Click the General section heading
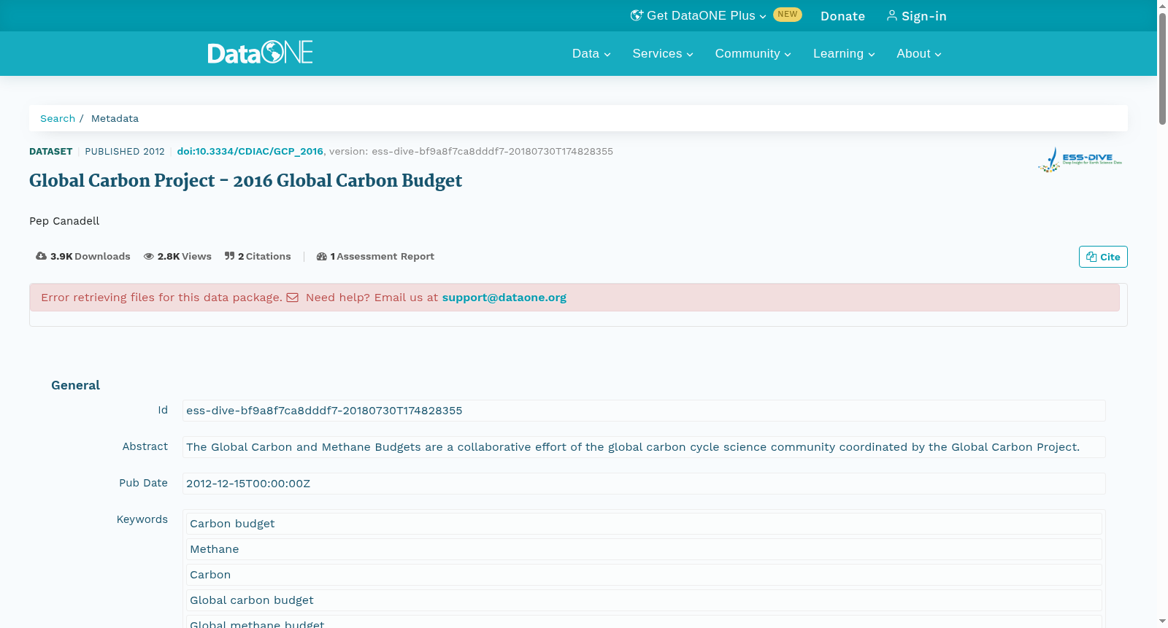Screen dimensions: 1168x628 tap(75, 385)
